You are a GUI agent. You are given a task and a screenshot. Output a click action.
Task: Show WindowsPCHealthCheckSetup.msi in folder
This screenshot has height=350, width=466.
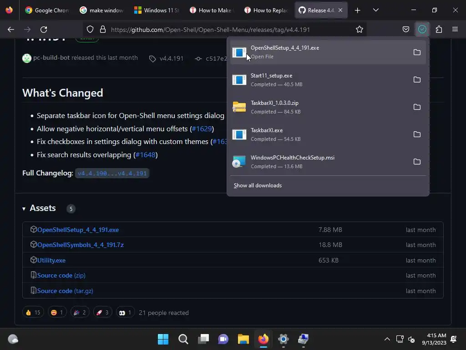point(417,162)
